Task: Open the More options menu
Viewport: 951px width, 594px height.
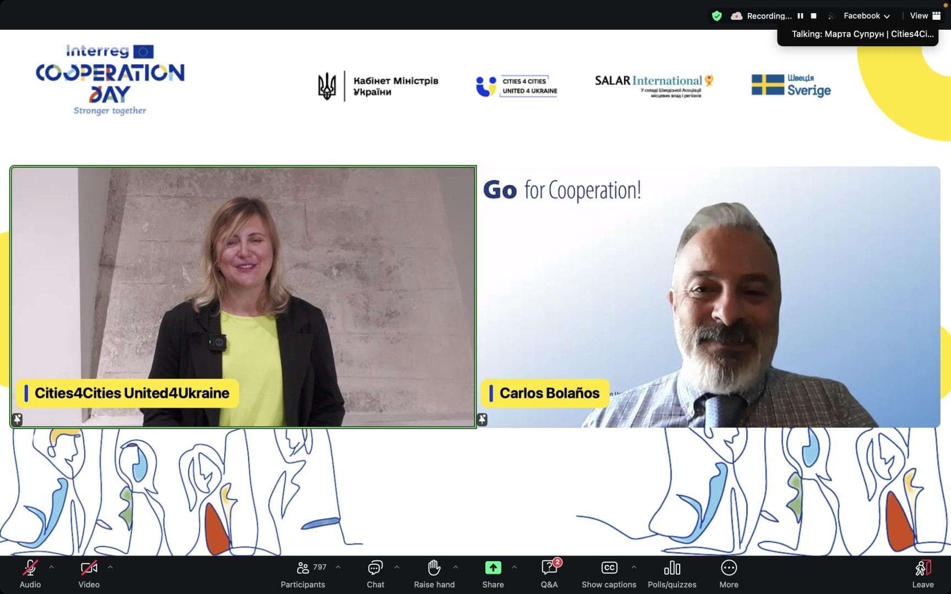Action: pos(729,573)
